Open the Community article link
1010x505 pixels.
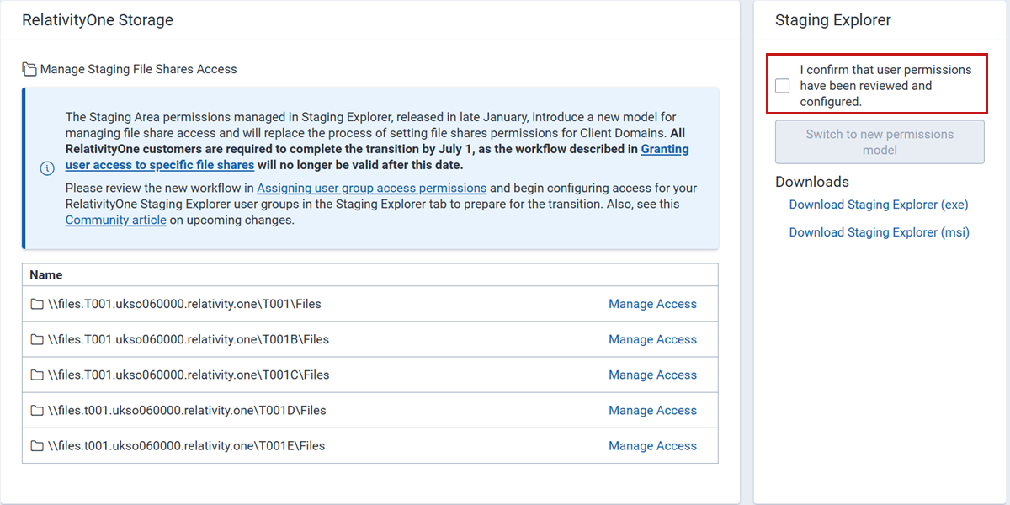pyautogui.click(x=115, y=220)
